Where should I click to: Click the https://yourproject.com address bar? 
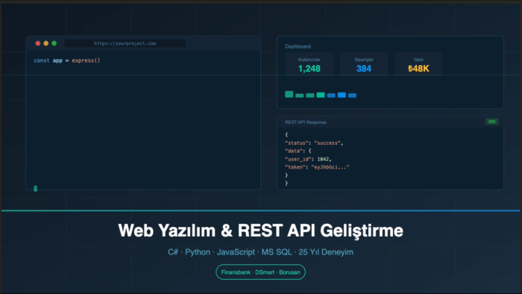coord(125,43)
